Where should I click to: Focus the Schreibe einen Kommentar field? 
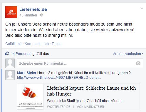[x=80, y=63]
